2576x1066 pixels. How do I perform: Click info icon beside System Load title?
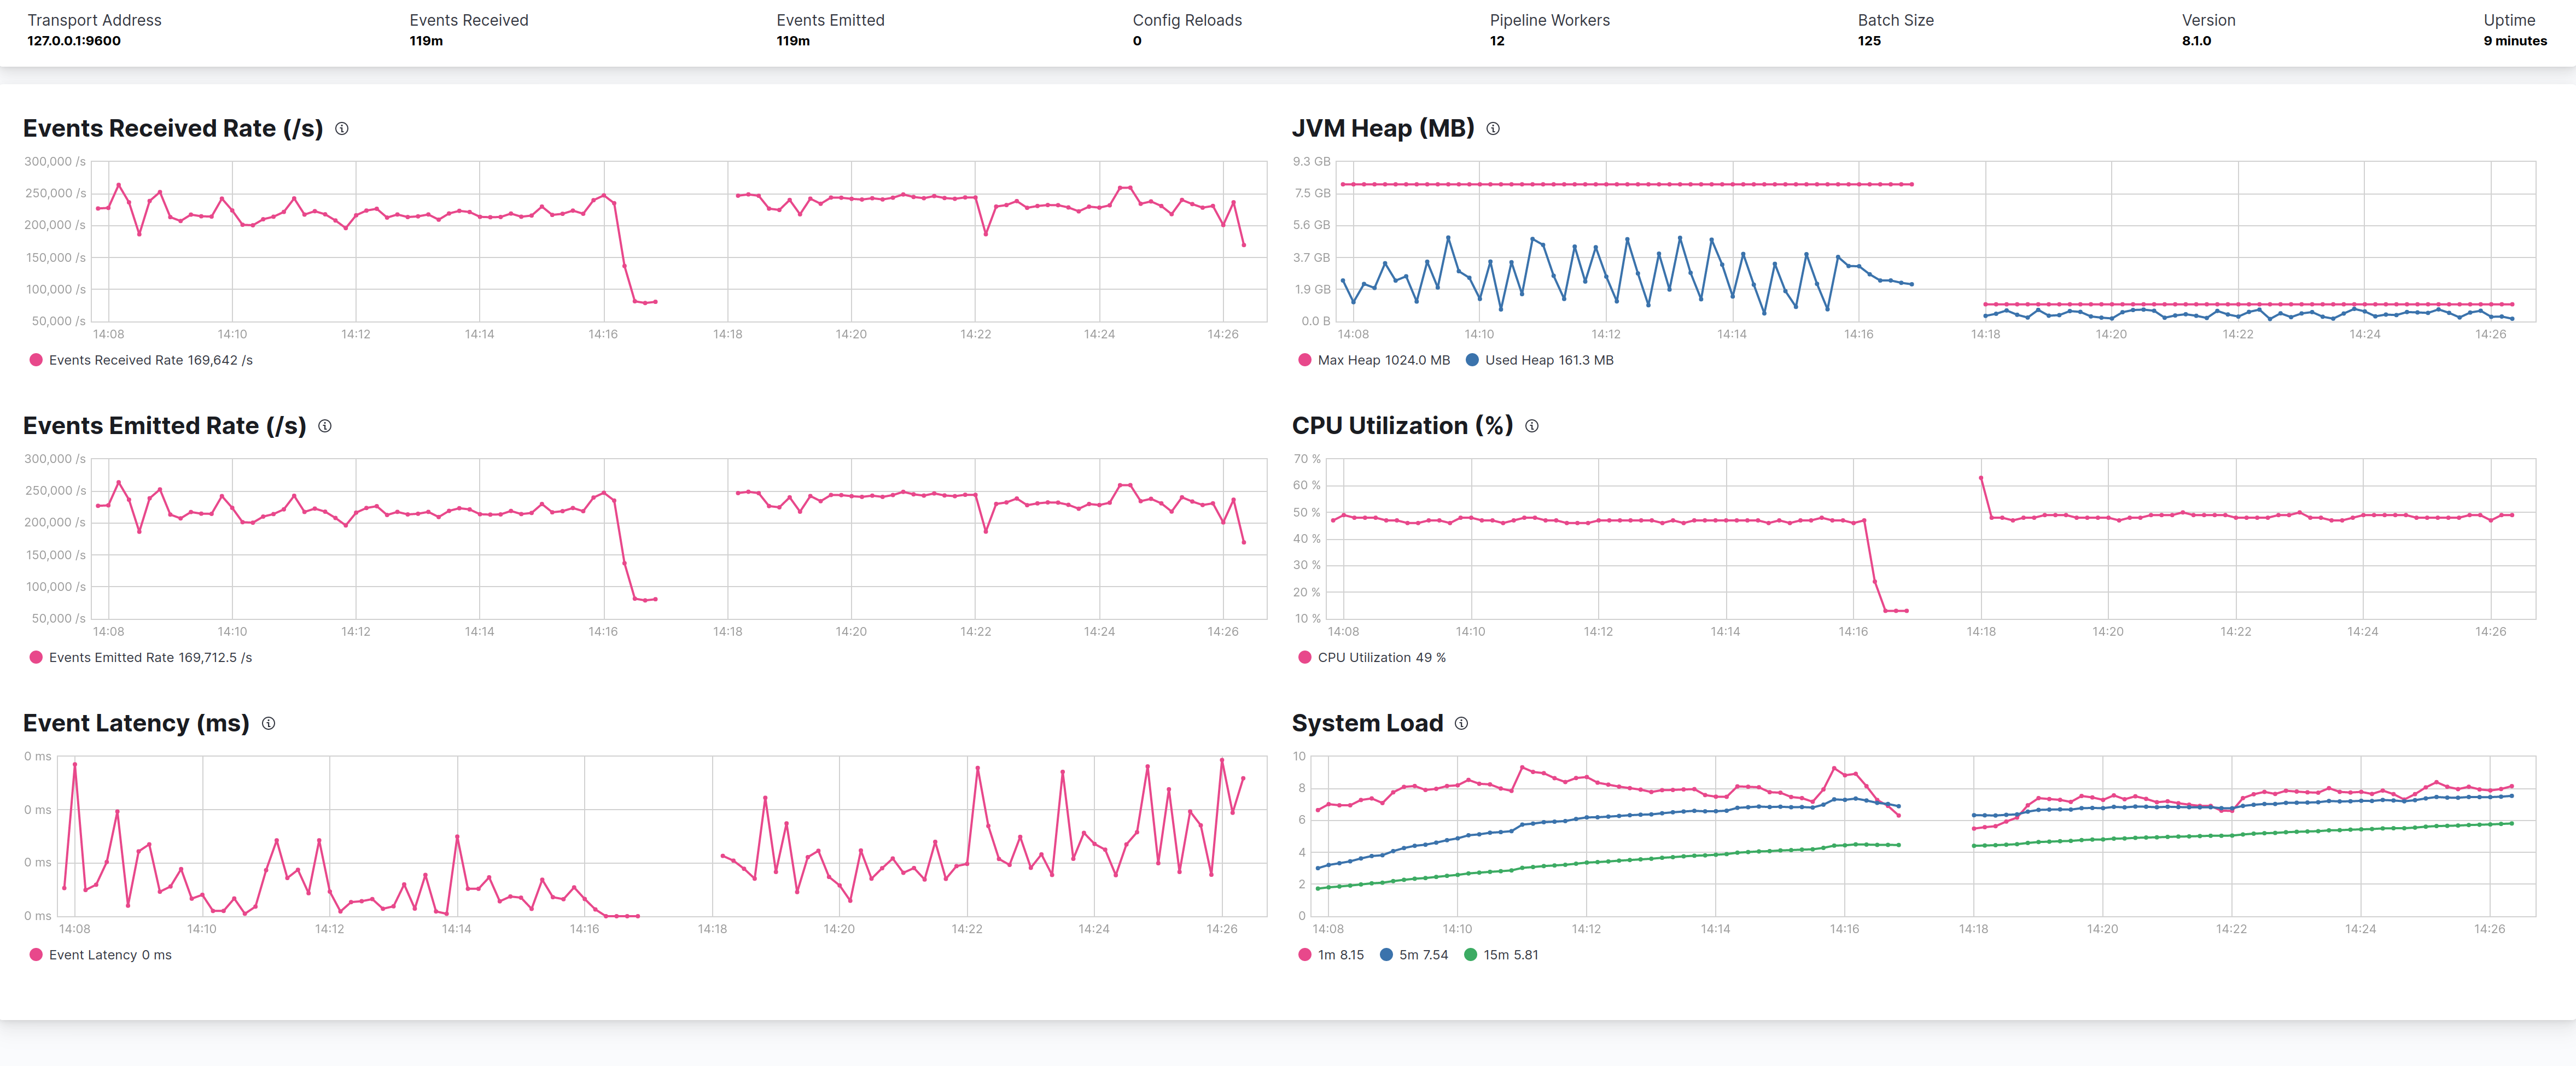(x=1462, y=723)
